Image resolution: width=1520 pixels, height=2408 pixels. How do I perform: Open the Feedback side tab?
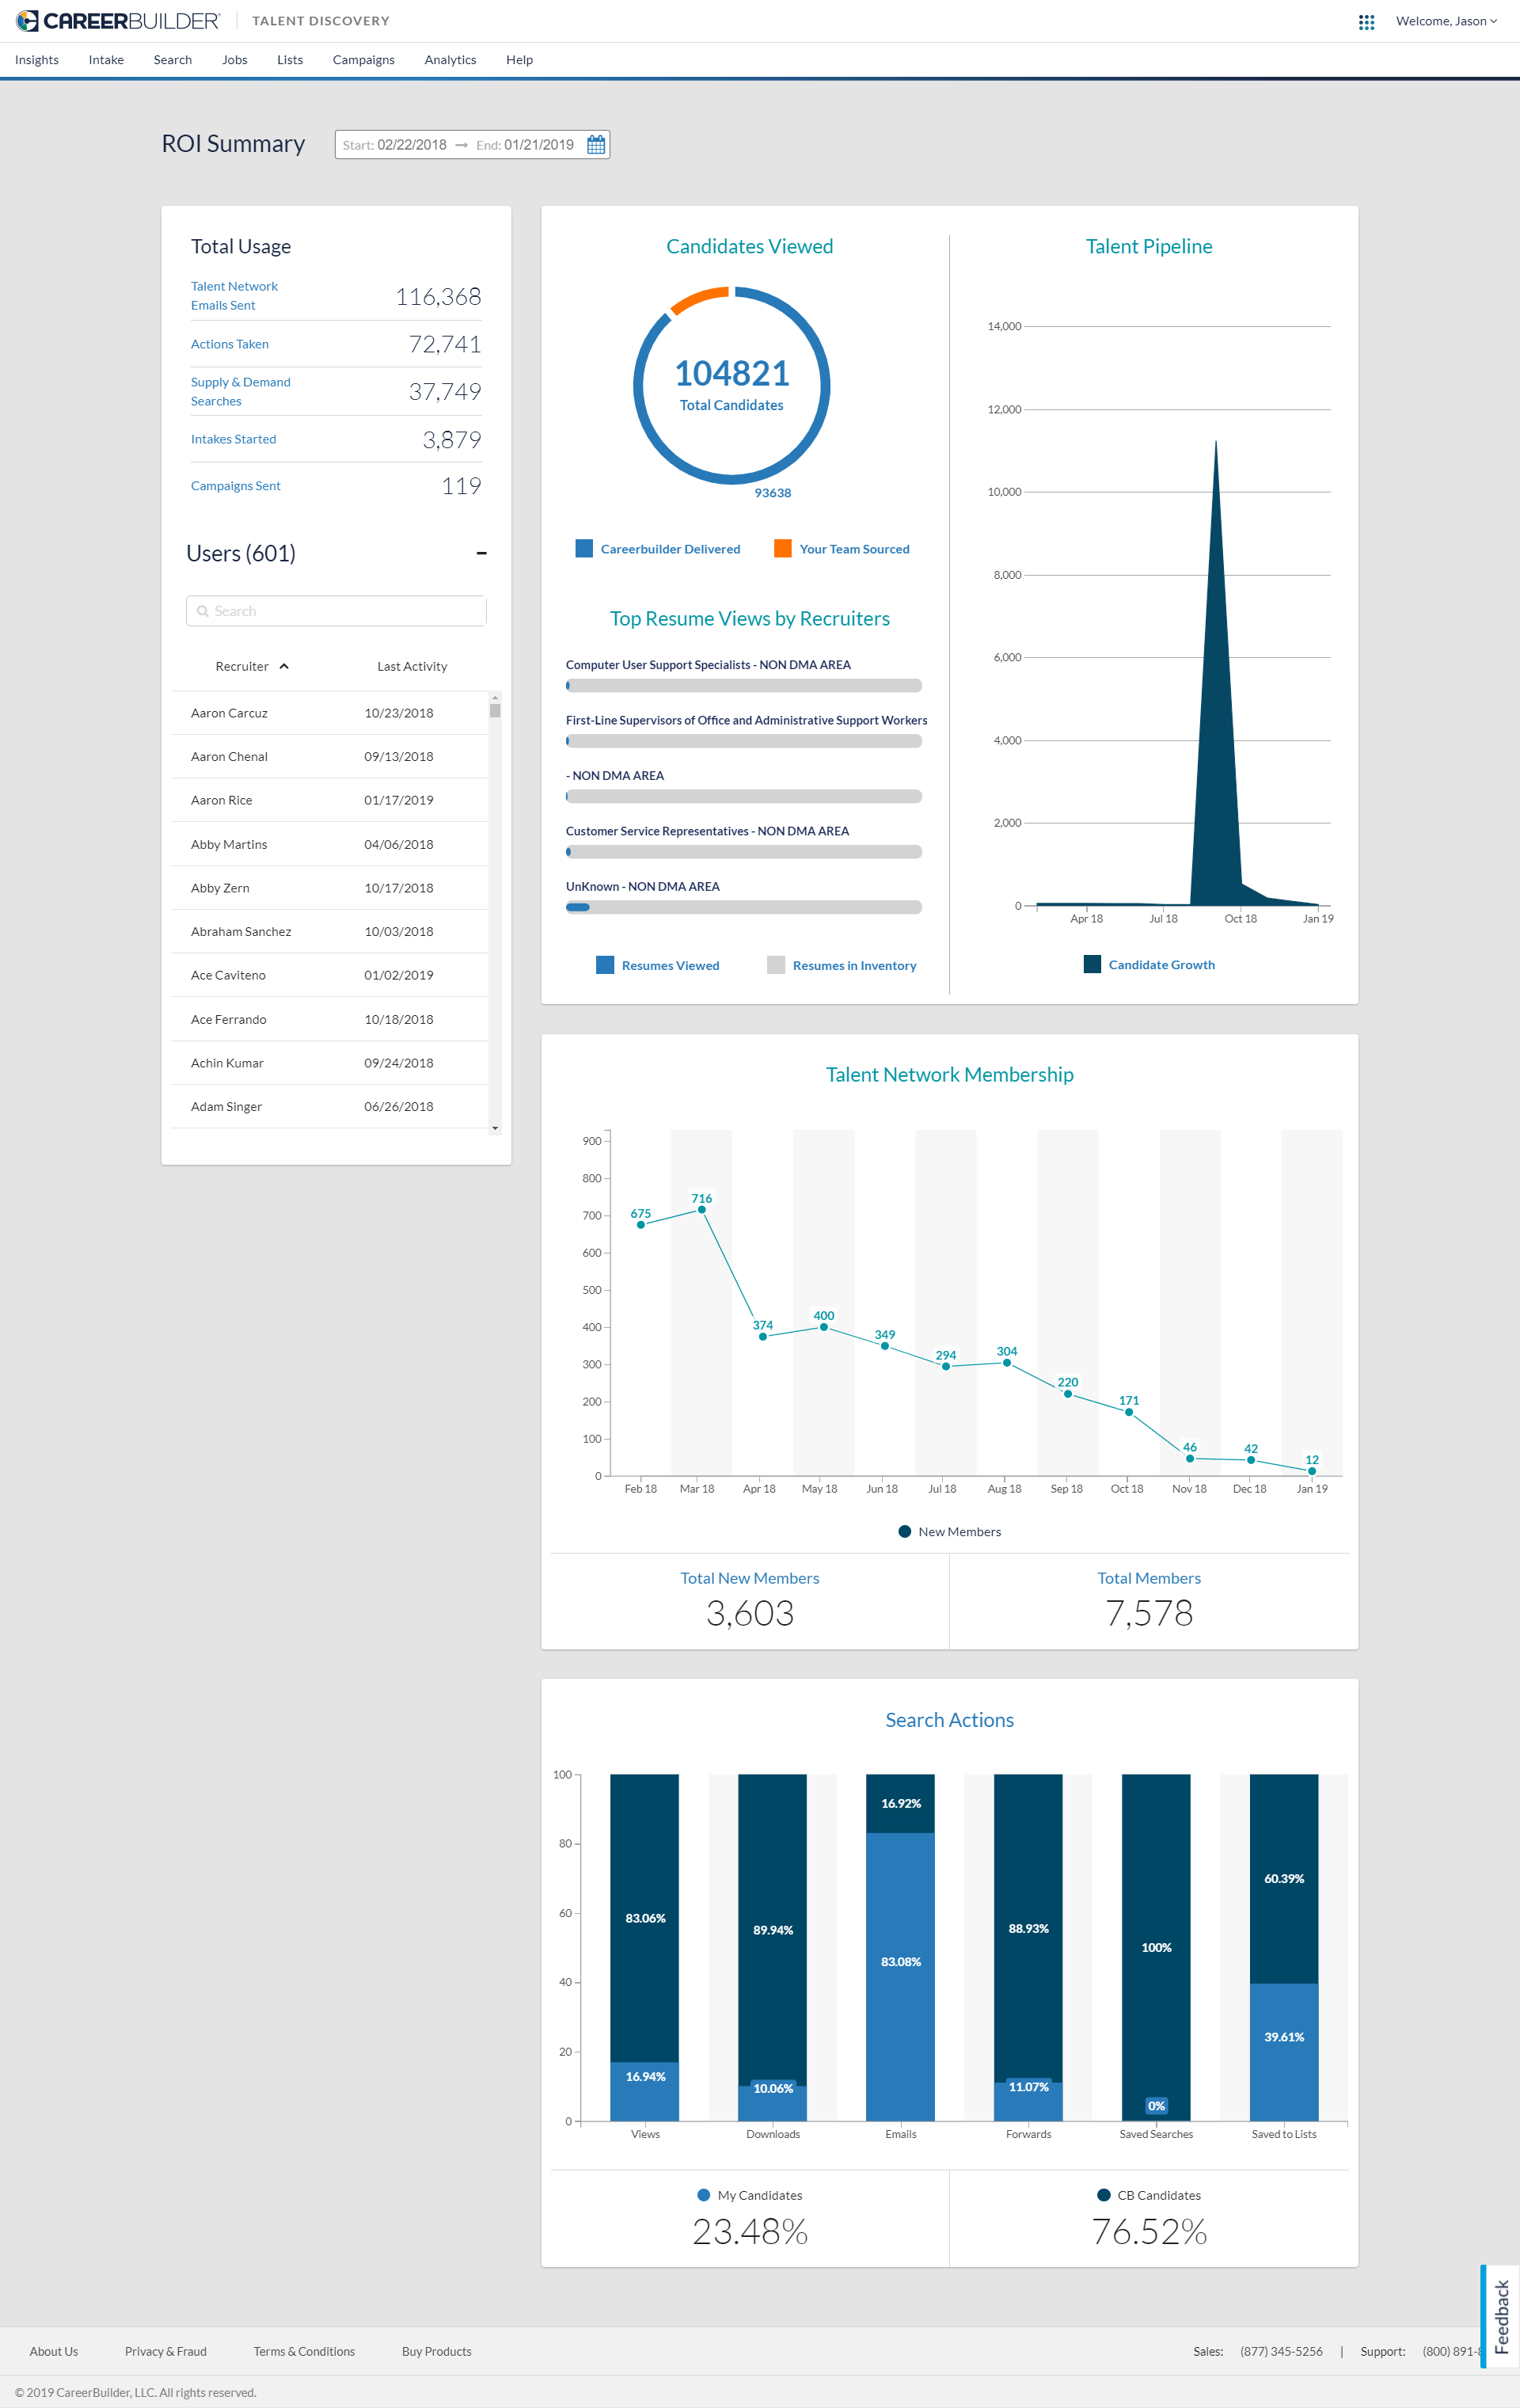(1500, 2316)
